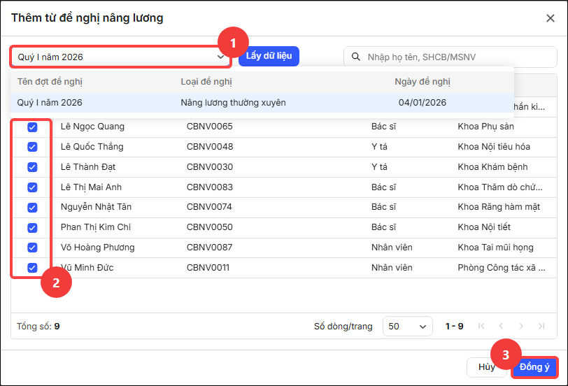Go to the previous page arrow
Screen dimensions: 568x386
click(x=501, y=327)
